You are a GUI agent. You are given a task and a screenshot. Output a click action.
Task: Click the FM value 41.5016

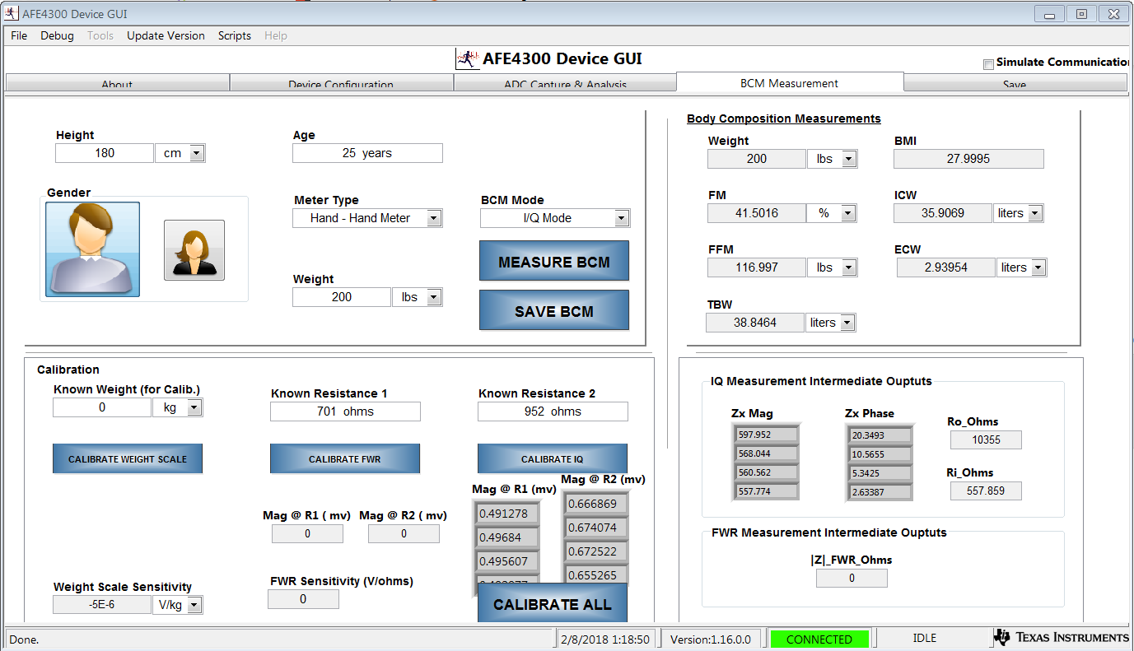click(x=757, y=213)
